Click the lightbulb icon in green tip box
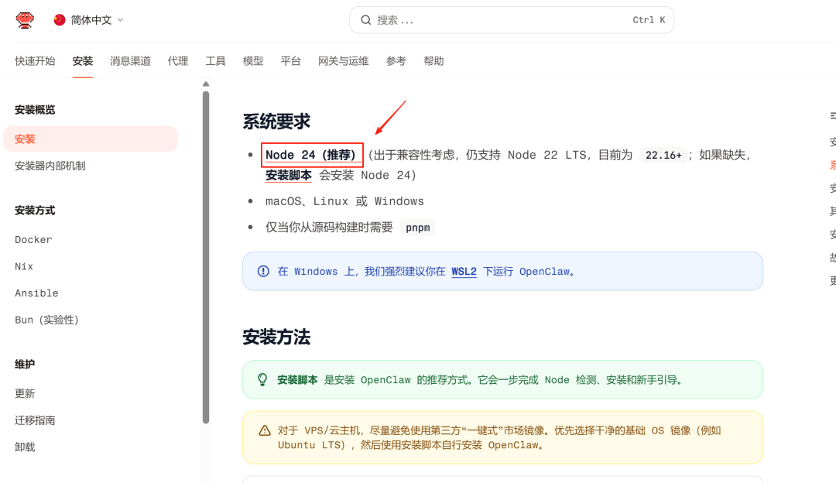 (263, 380)
